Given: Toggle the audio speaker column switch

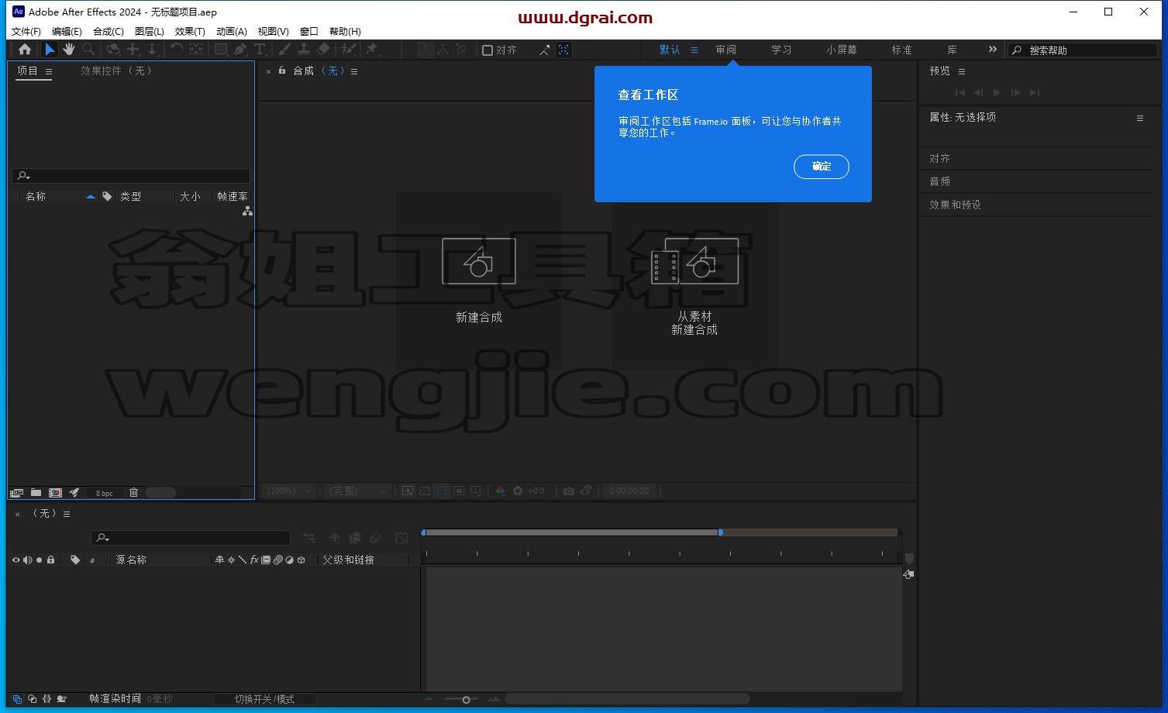Looking at the screenshot, I should (x=27, y=560).
